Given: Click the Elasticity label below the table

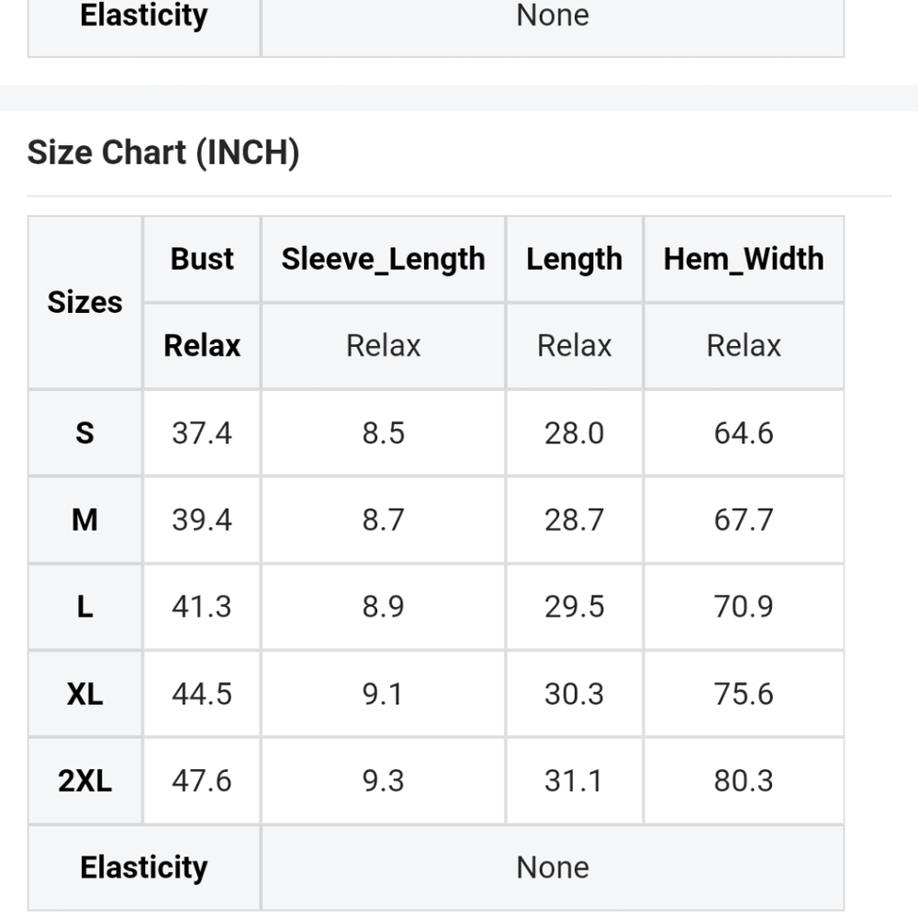Looking at the screenshot, I should pos(144,868).
